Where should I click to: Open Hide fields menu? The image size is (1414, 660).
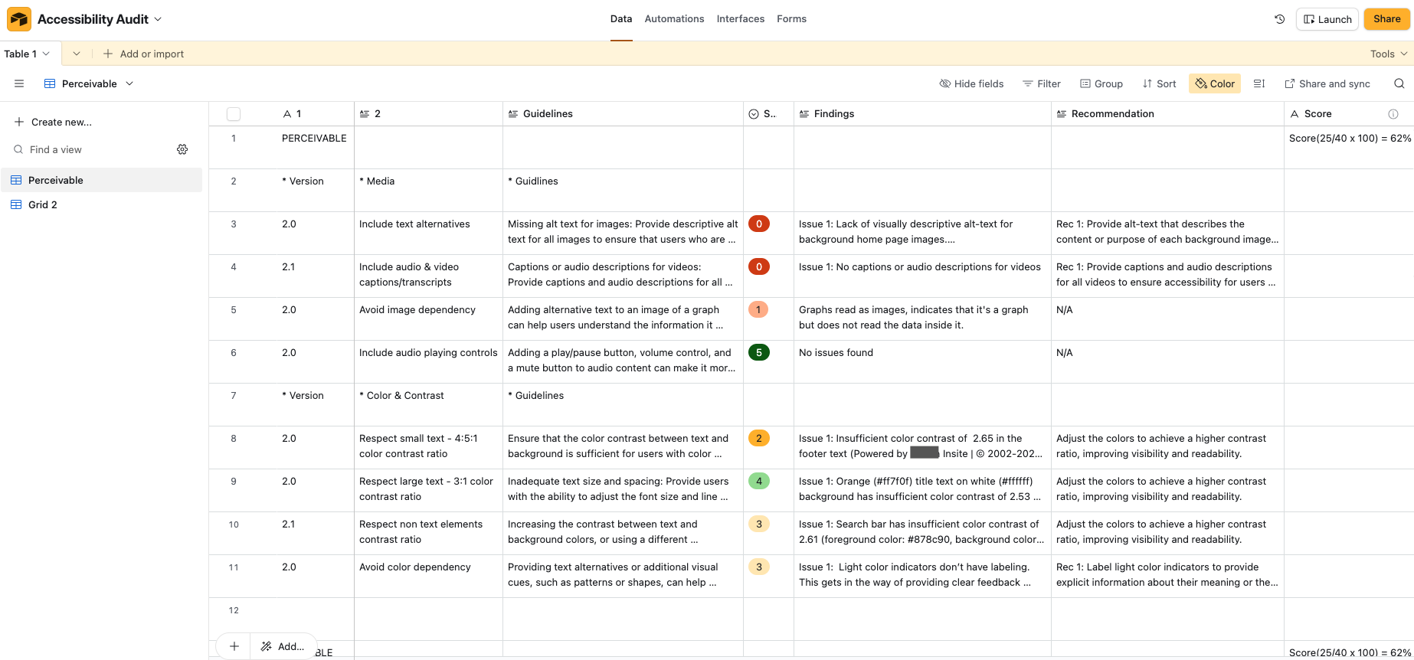coord(971,83)
